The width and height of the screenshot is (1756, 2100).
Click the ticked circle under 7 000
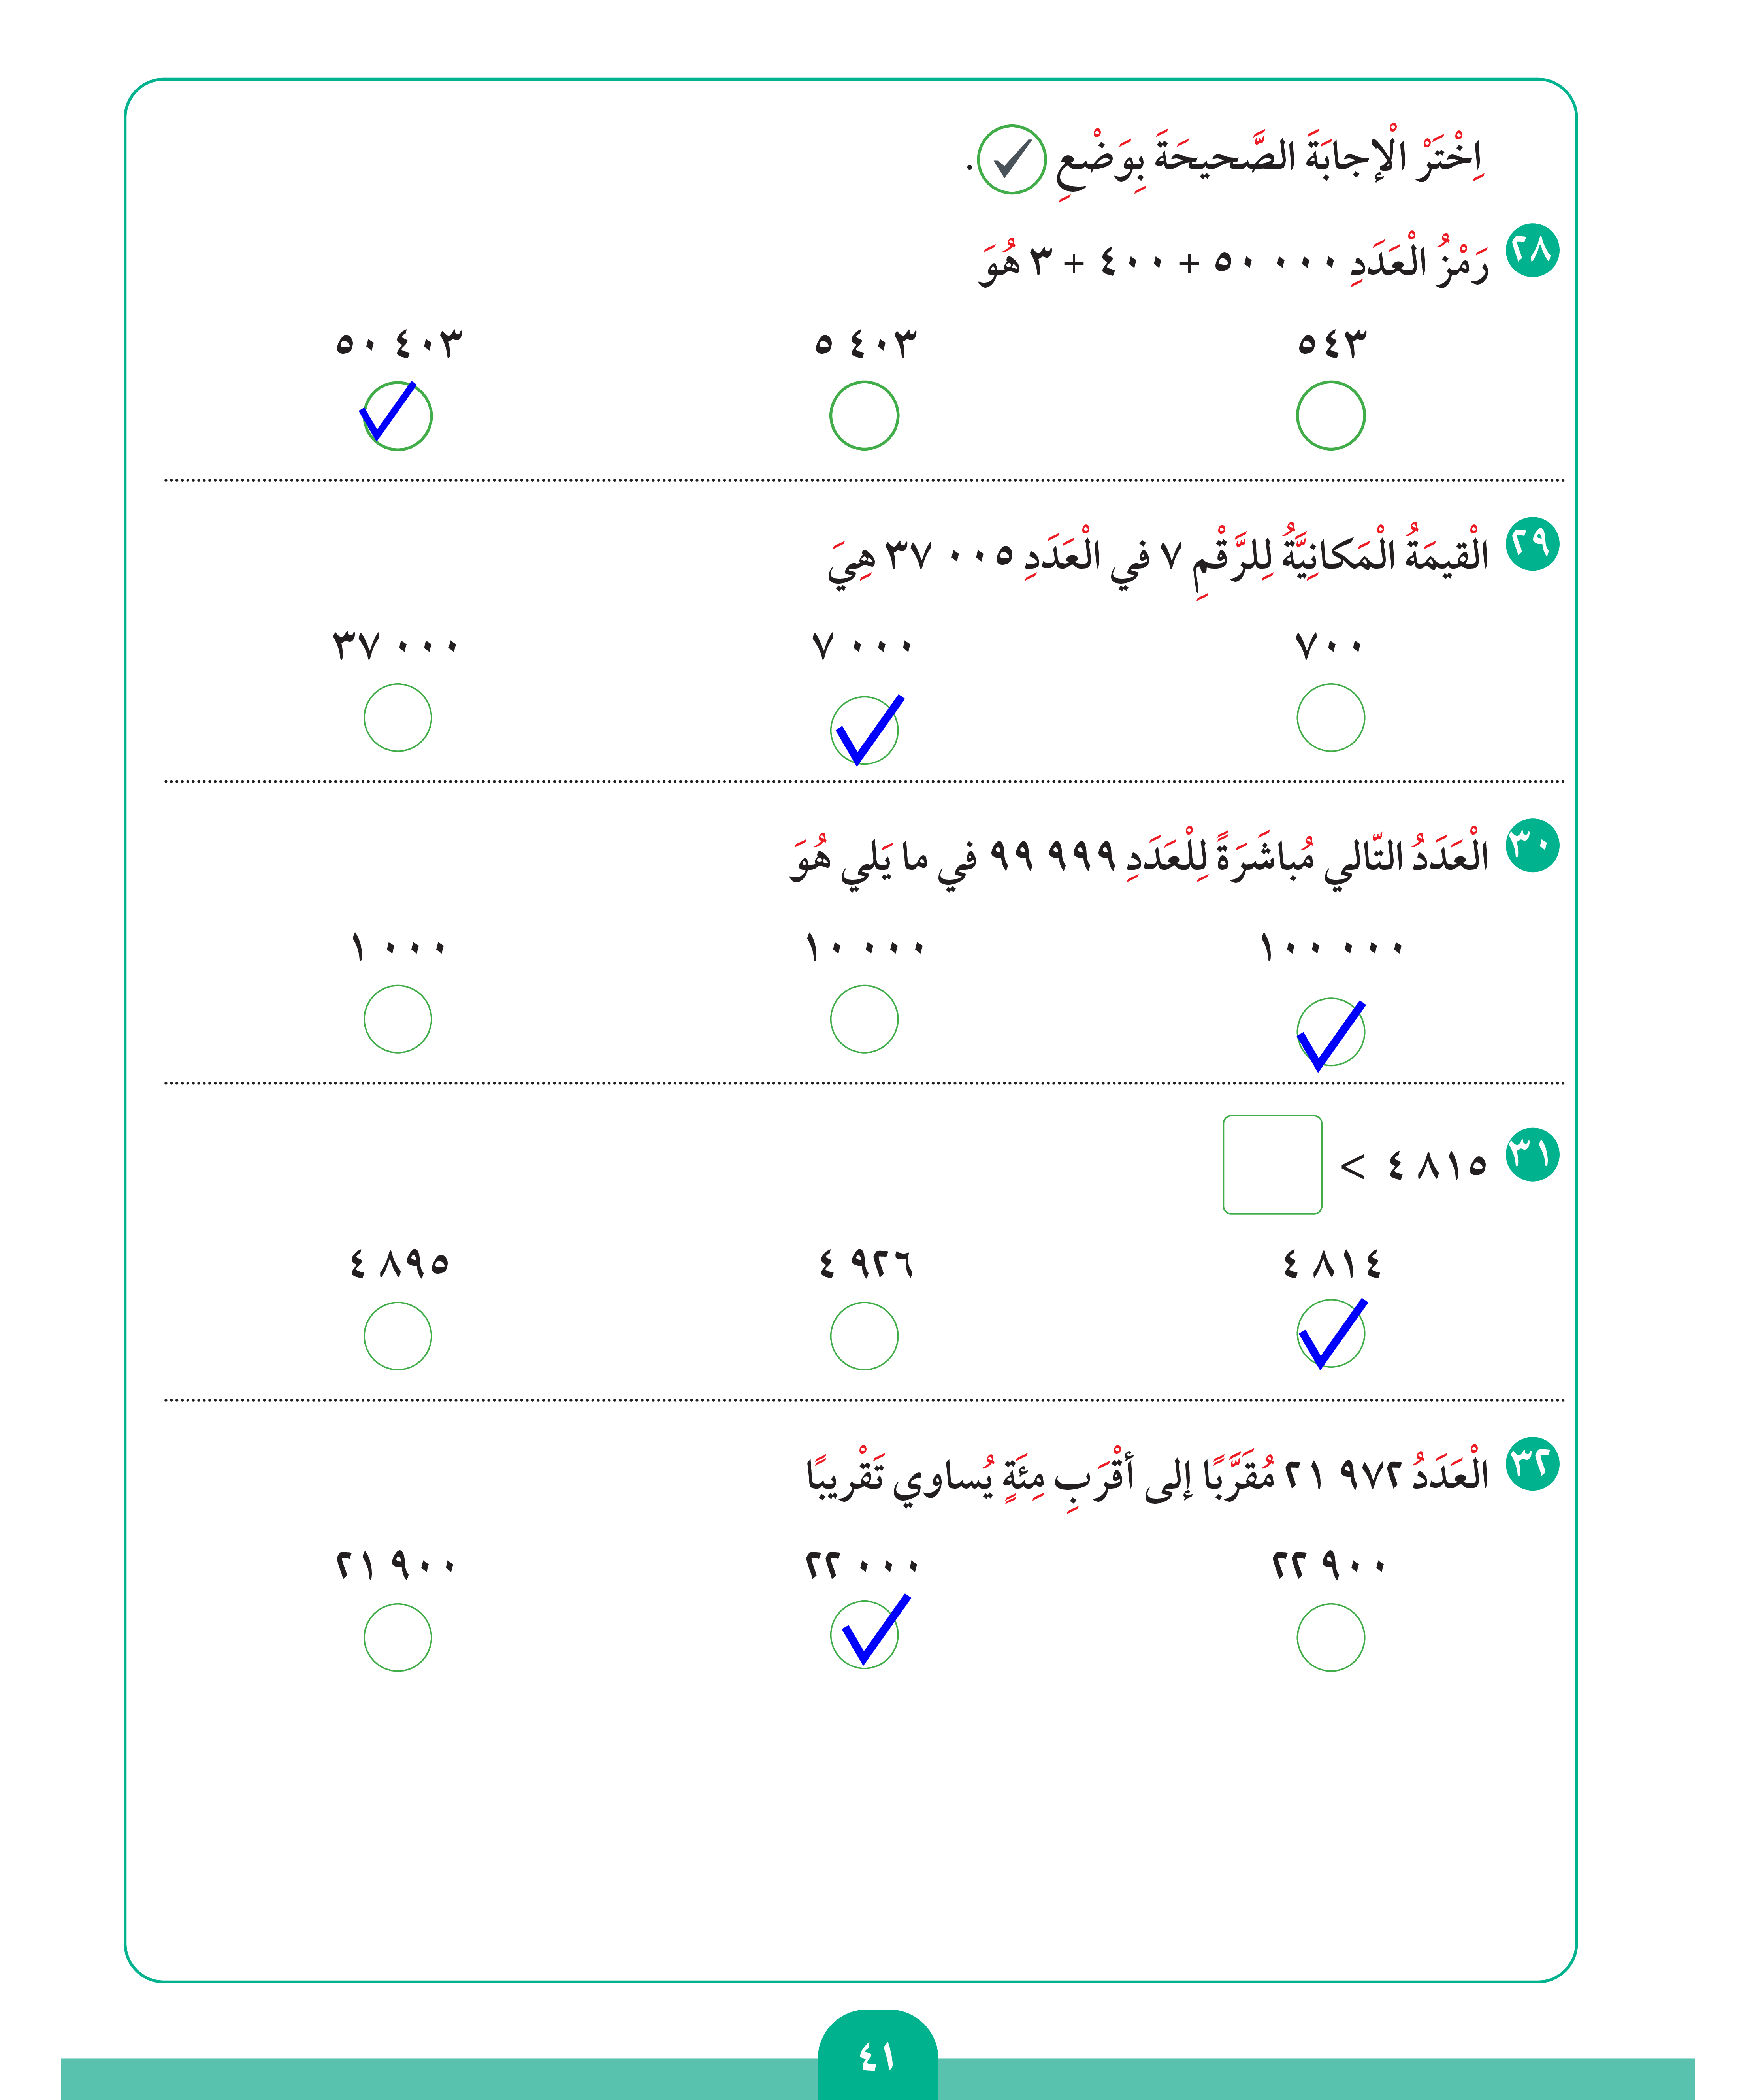click(x=864, y=730)
